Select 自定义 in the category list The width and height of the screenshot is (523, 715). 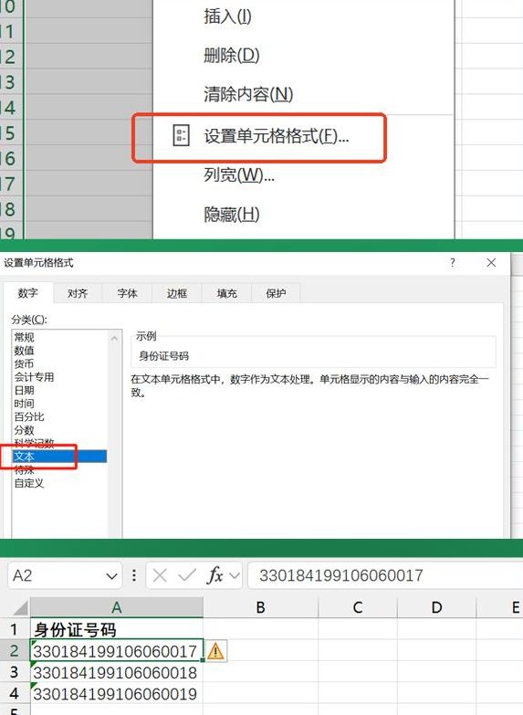(x=28, y=483)
